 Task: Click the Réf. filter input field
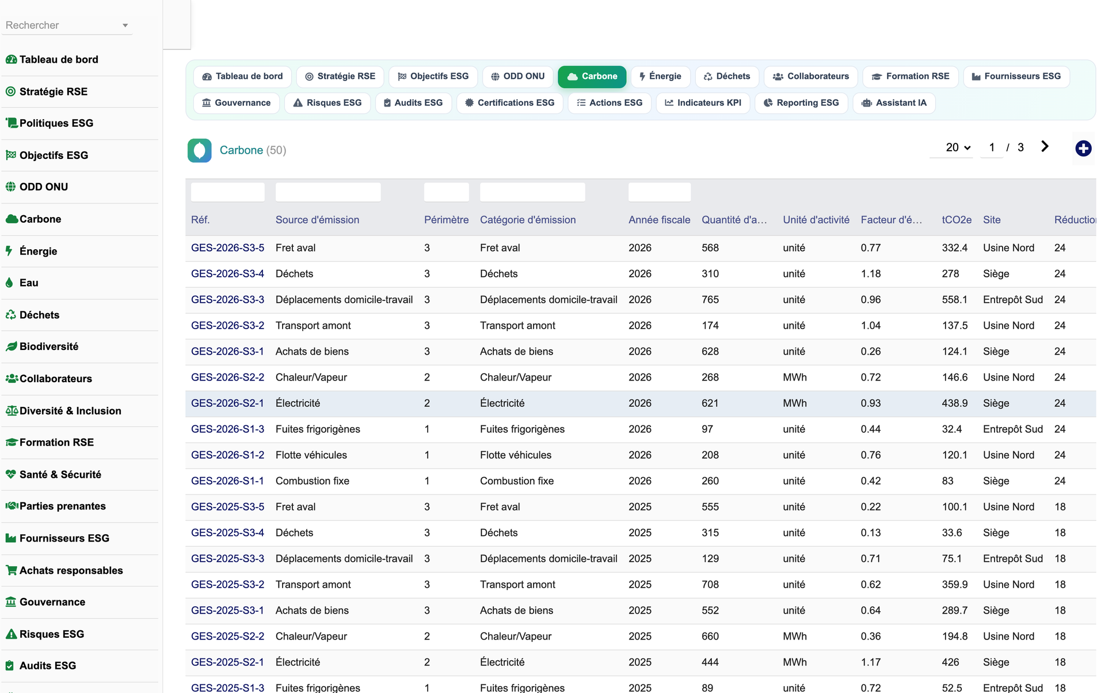pyautogui.click(x=228, y=192)
